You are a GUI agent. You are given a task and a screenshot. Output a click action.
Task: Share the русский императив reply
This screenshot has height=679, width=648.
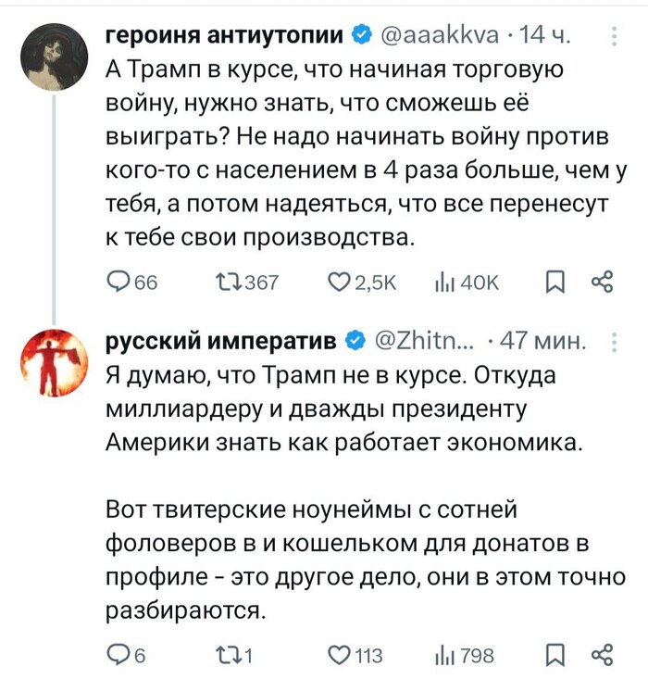point(603,656)
